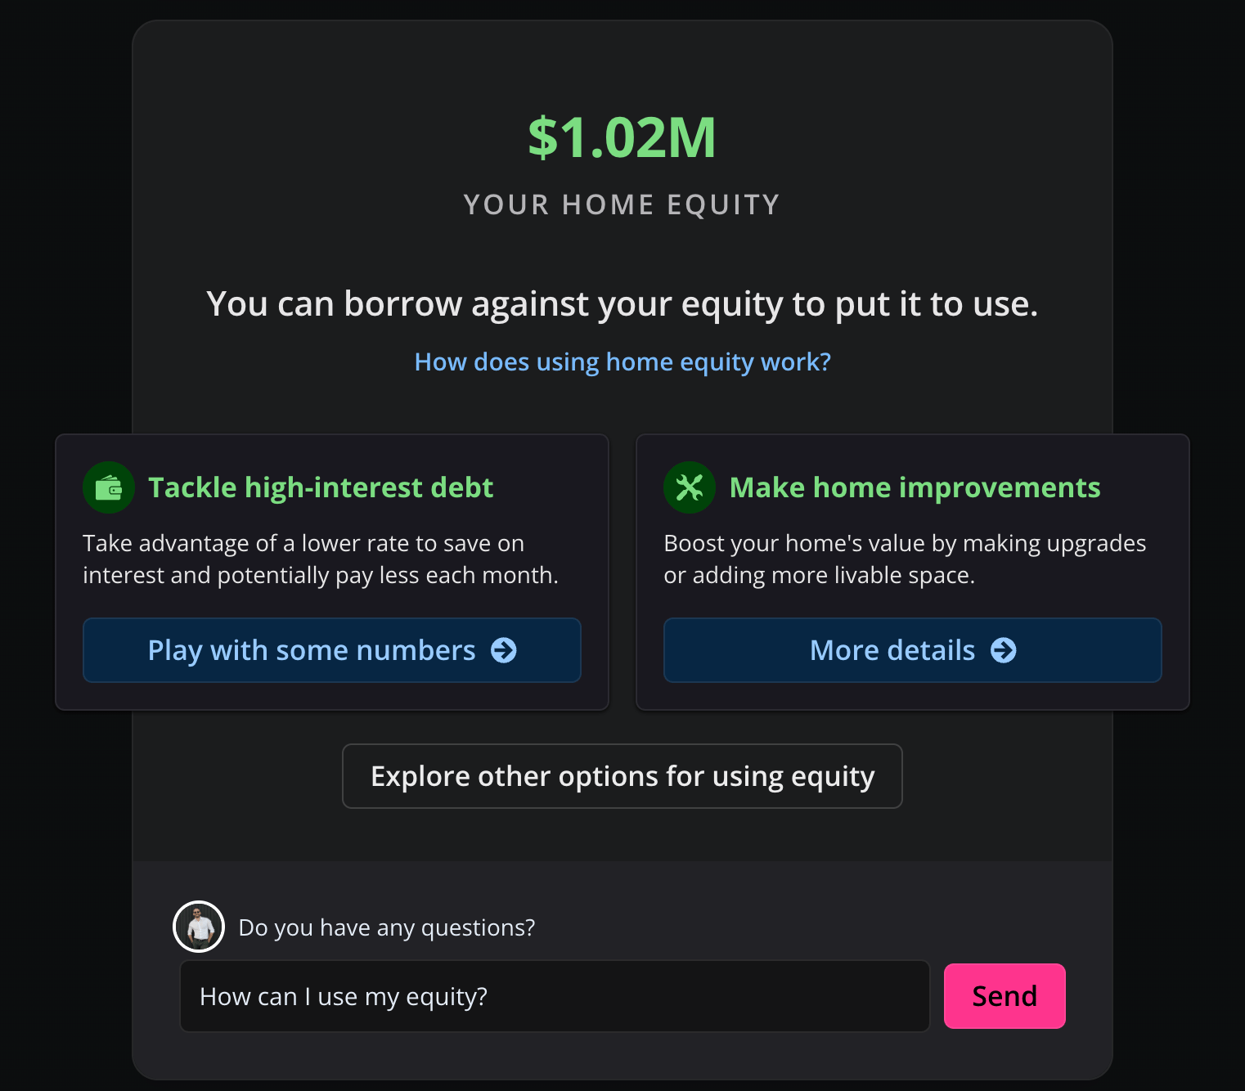
Task: Click the Boost your home's value description
Action: (905, 559)
